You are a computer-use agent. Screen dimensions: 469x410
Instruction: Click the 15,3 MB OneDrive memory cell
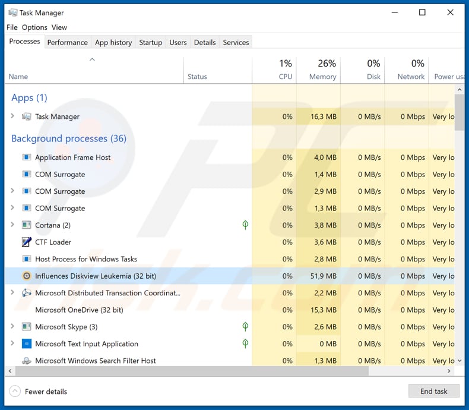(318, 310)
